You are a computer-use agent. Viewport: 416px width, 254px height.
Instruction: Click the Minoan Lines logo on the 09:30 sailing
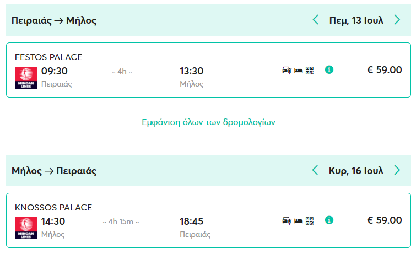pos(25,77)
